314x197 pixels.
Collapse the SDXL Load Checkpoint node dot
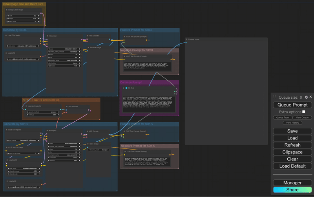point(6,35)
